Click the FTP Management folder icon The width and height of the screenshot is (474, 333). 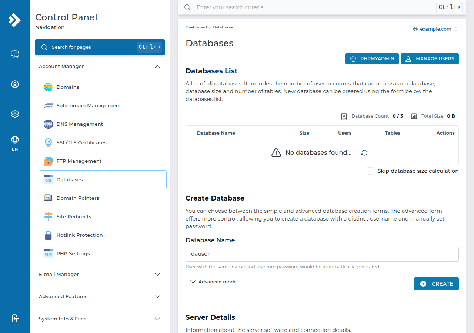coord(48,161)
